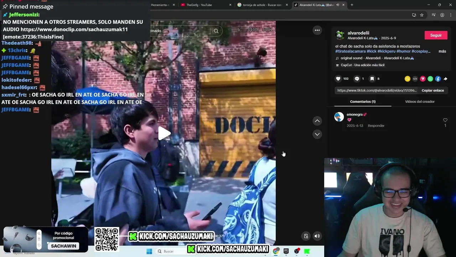Bookmark page with star icon
Image resolution: width=456 pixels, height=257 pixels.
coord(422,15)
